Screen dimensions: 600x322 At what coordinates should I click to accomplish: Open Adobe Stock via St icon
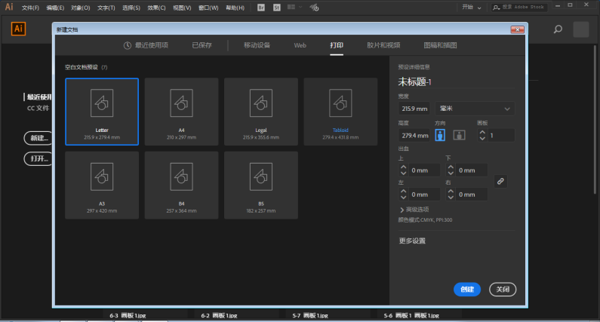pyautogui.click(x=277, y=8)
